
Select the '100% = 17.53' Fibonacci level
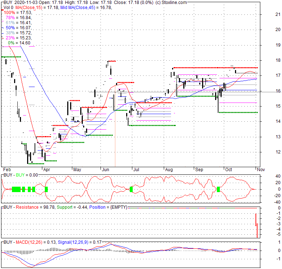[18, 13]
